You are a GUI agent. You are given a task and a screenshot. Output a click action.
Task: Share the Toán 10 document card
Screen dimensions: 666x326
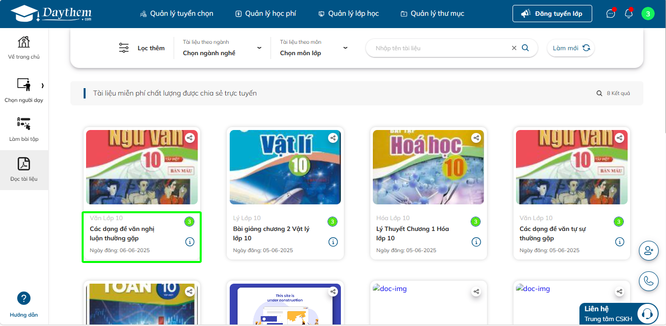click(x=189, y=292)
